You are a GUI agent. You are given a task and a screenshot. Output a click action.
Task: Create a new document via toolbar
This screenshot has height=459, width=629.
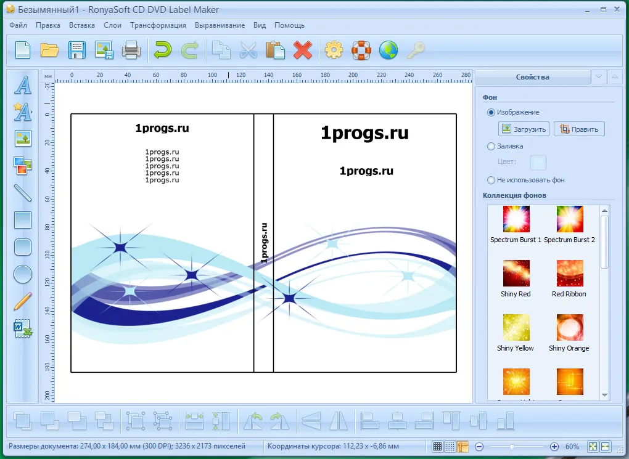click(23, 51)
